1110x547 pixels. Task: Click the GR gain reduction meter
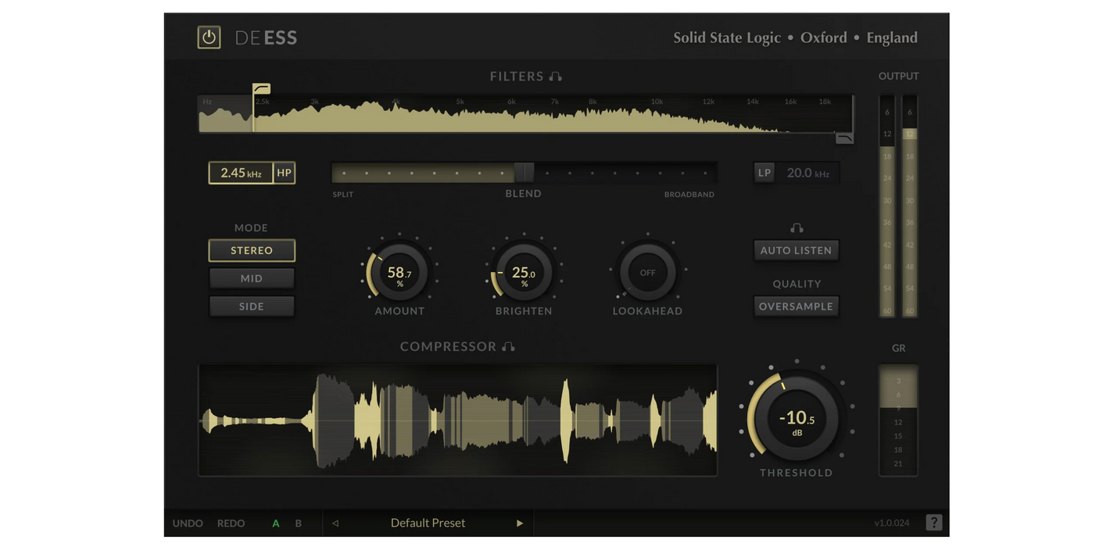click(x=898, y=420)
